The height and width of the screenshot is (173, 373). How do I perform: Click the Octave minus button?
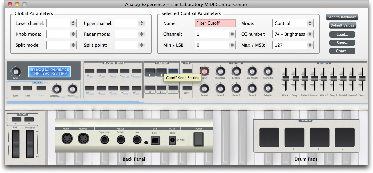click(x=16, y=119)
